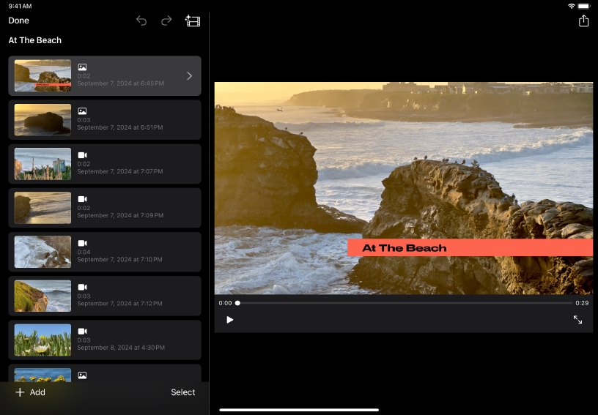This screenshot has height=415, width=598.
Task: Click the Undo arrow icon
Action: (x=141, y=20)
